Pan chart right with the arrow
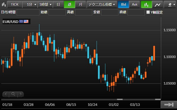 [x=21, y=94]
